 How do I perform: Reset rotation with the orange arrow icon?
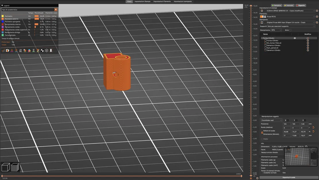click(313, 128)
